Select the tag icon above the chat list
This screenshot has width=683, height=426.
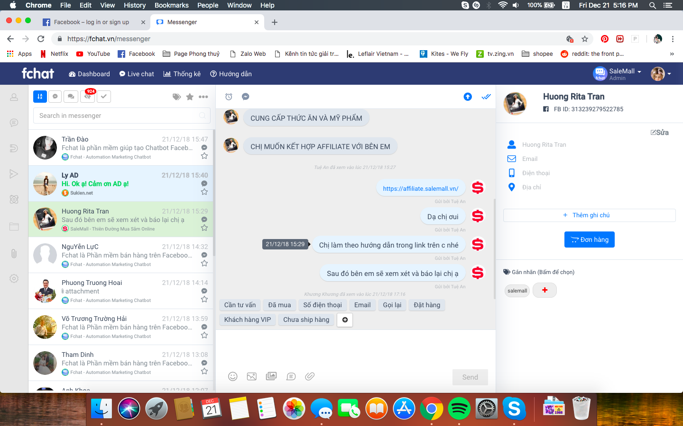176,96
